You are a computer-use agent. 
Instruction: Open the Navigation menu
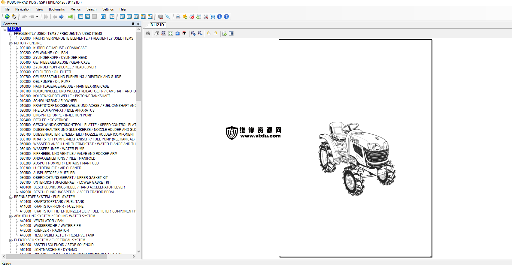[x=23, y=9]
